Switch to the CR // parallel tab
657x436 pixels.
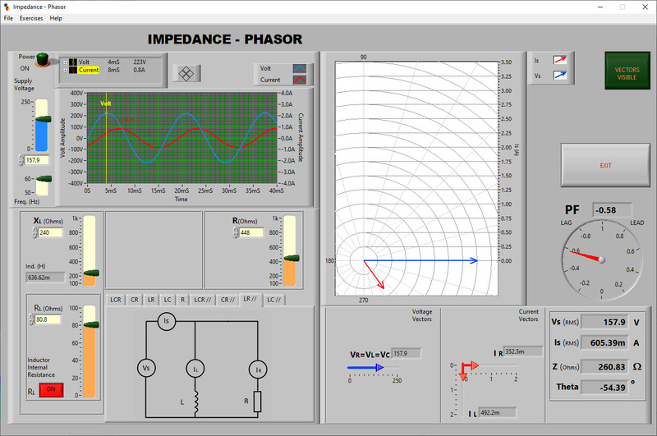(x=227, y=300)
